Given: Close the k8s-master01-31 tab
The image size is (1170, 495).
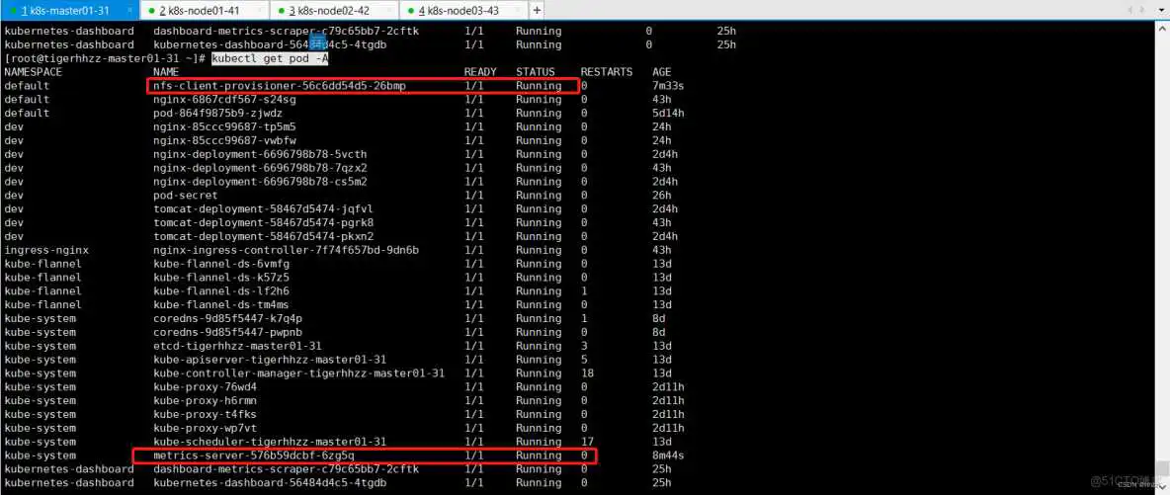Looking at the screenshot, I should pos(128,11).
